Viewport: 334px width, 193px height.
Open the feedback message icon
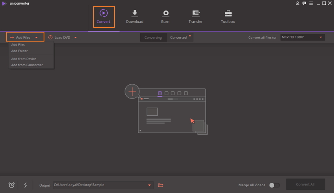[304, 3]
